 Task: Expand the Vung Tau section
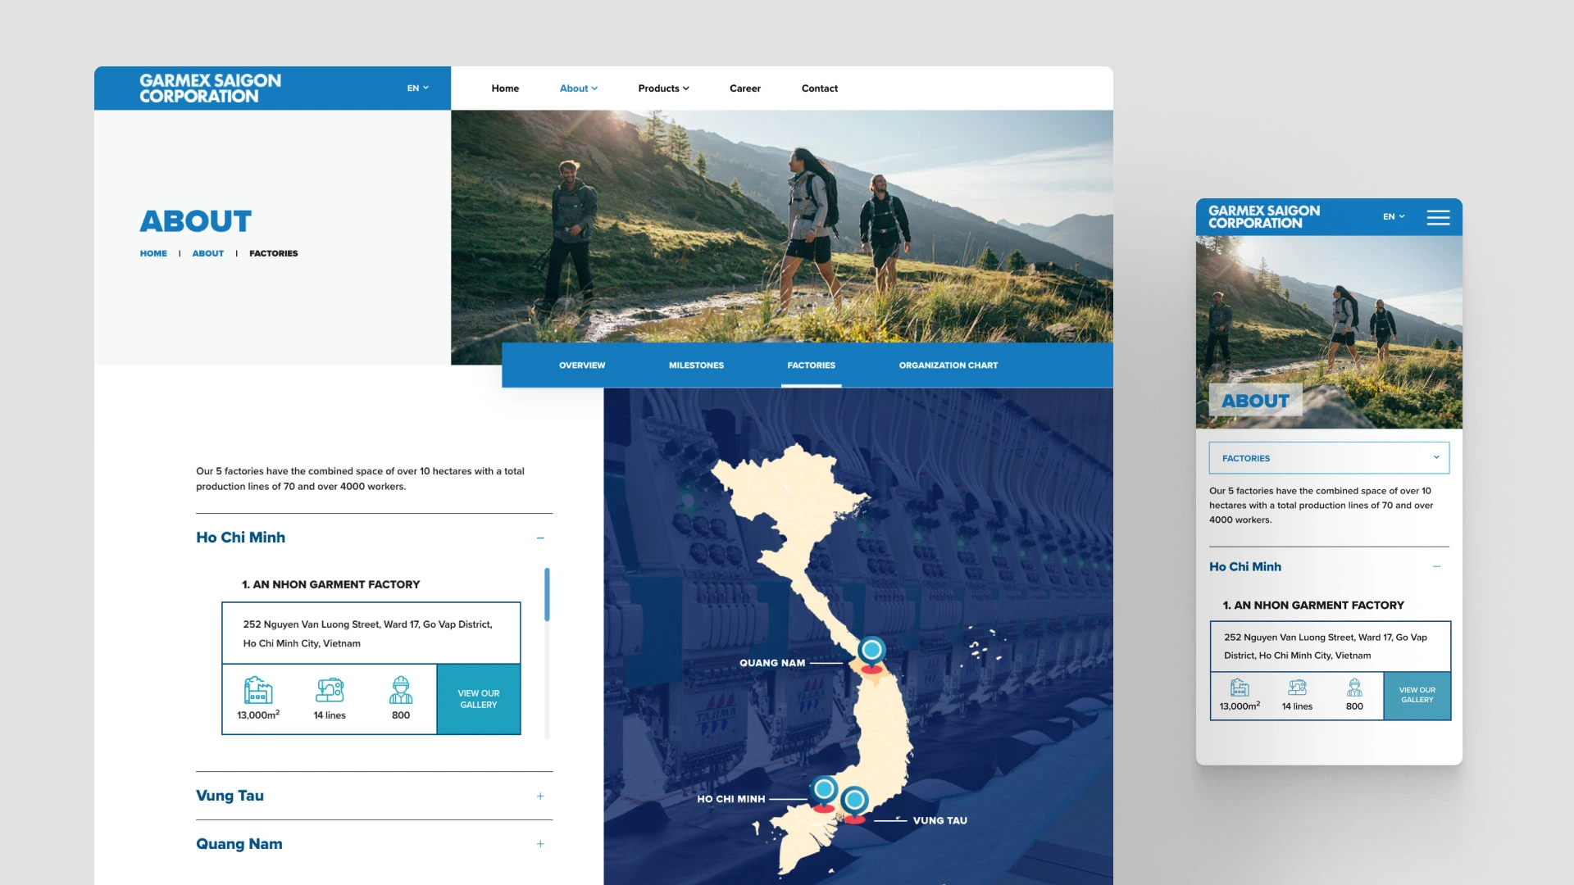[540, 796]
